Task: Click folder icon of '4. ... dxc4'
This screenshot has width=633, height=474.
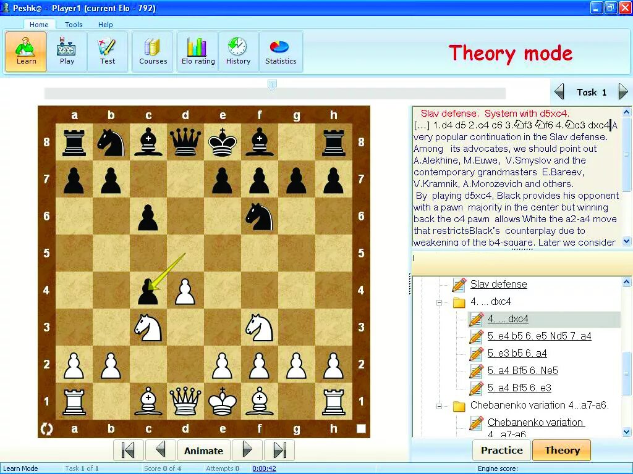Action: 459,302
